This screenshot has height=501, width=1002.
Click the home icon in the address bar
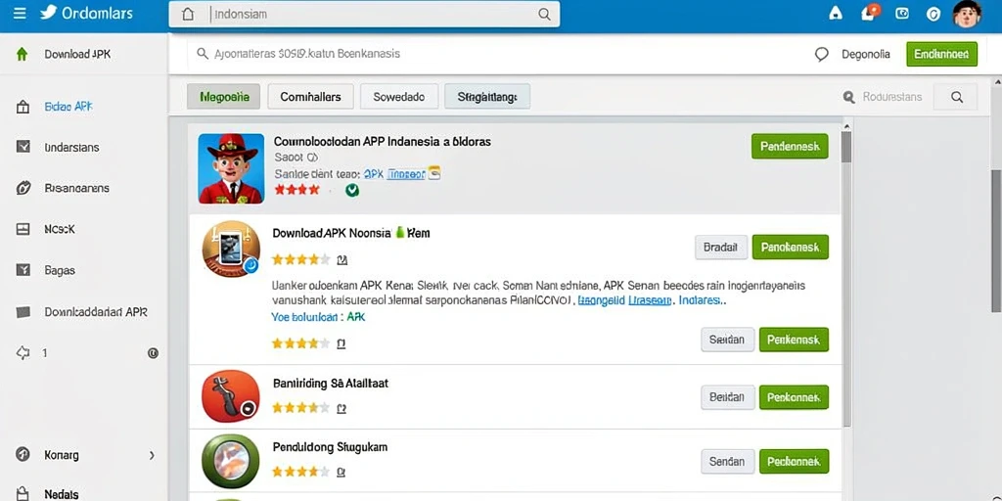click(x=188, y=14)
